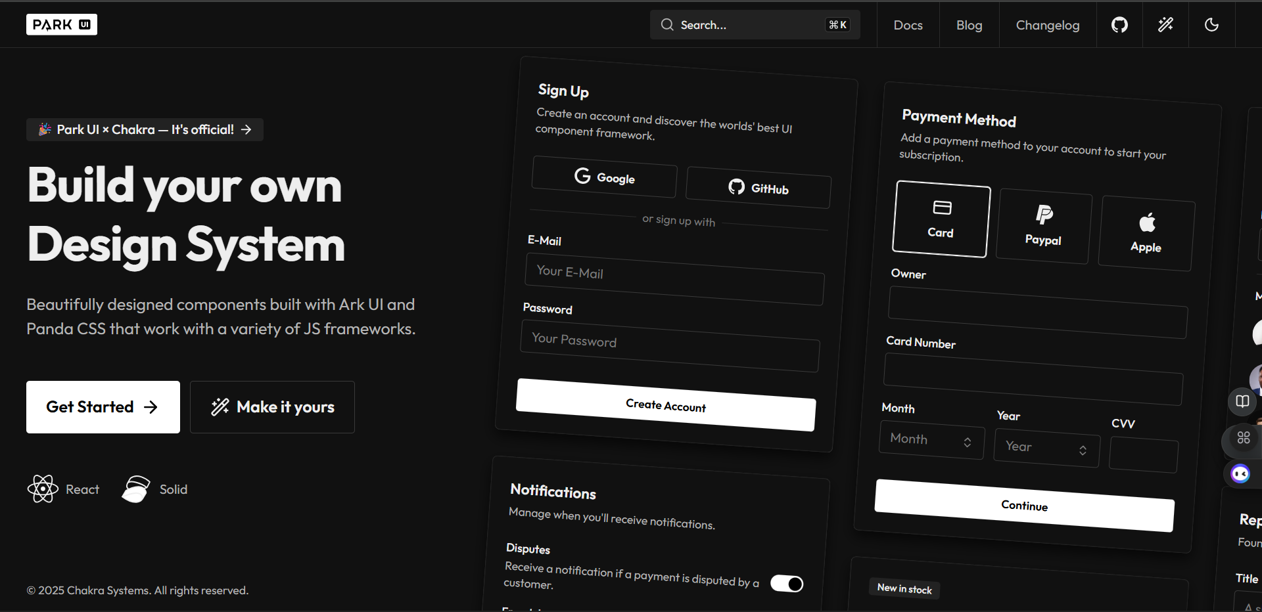
Task: Click the Continue button
Action: pyautogui.click(x=1024, y=506)
